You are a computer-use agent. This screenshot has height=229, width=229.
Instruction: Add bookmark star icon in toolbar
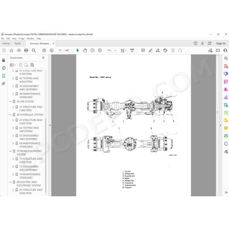pos(11,50)
